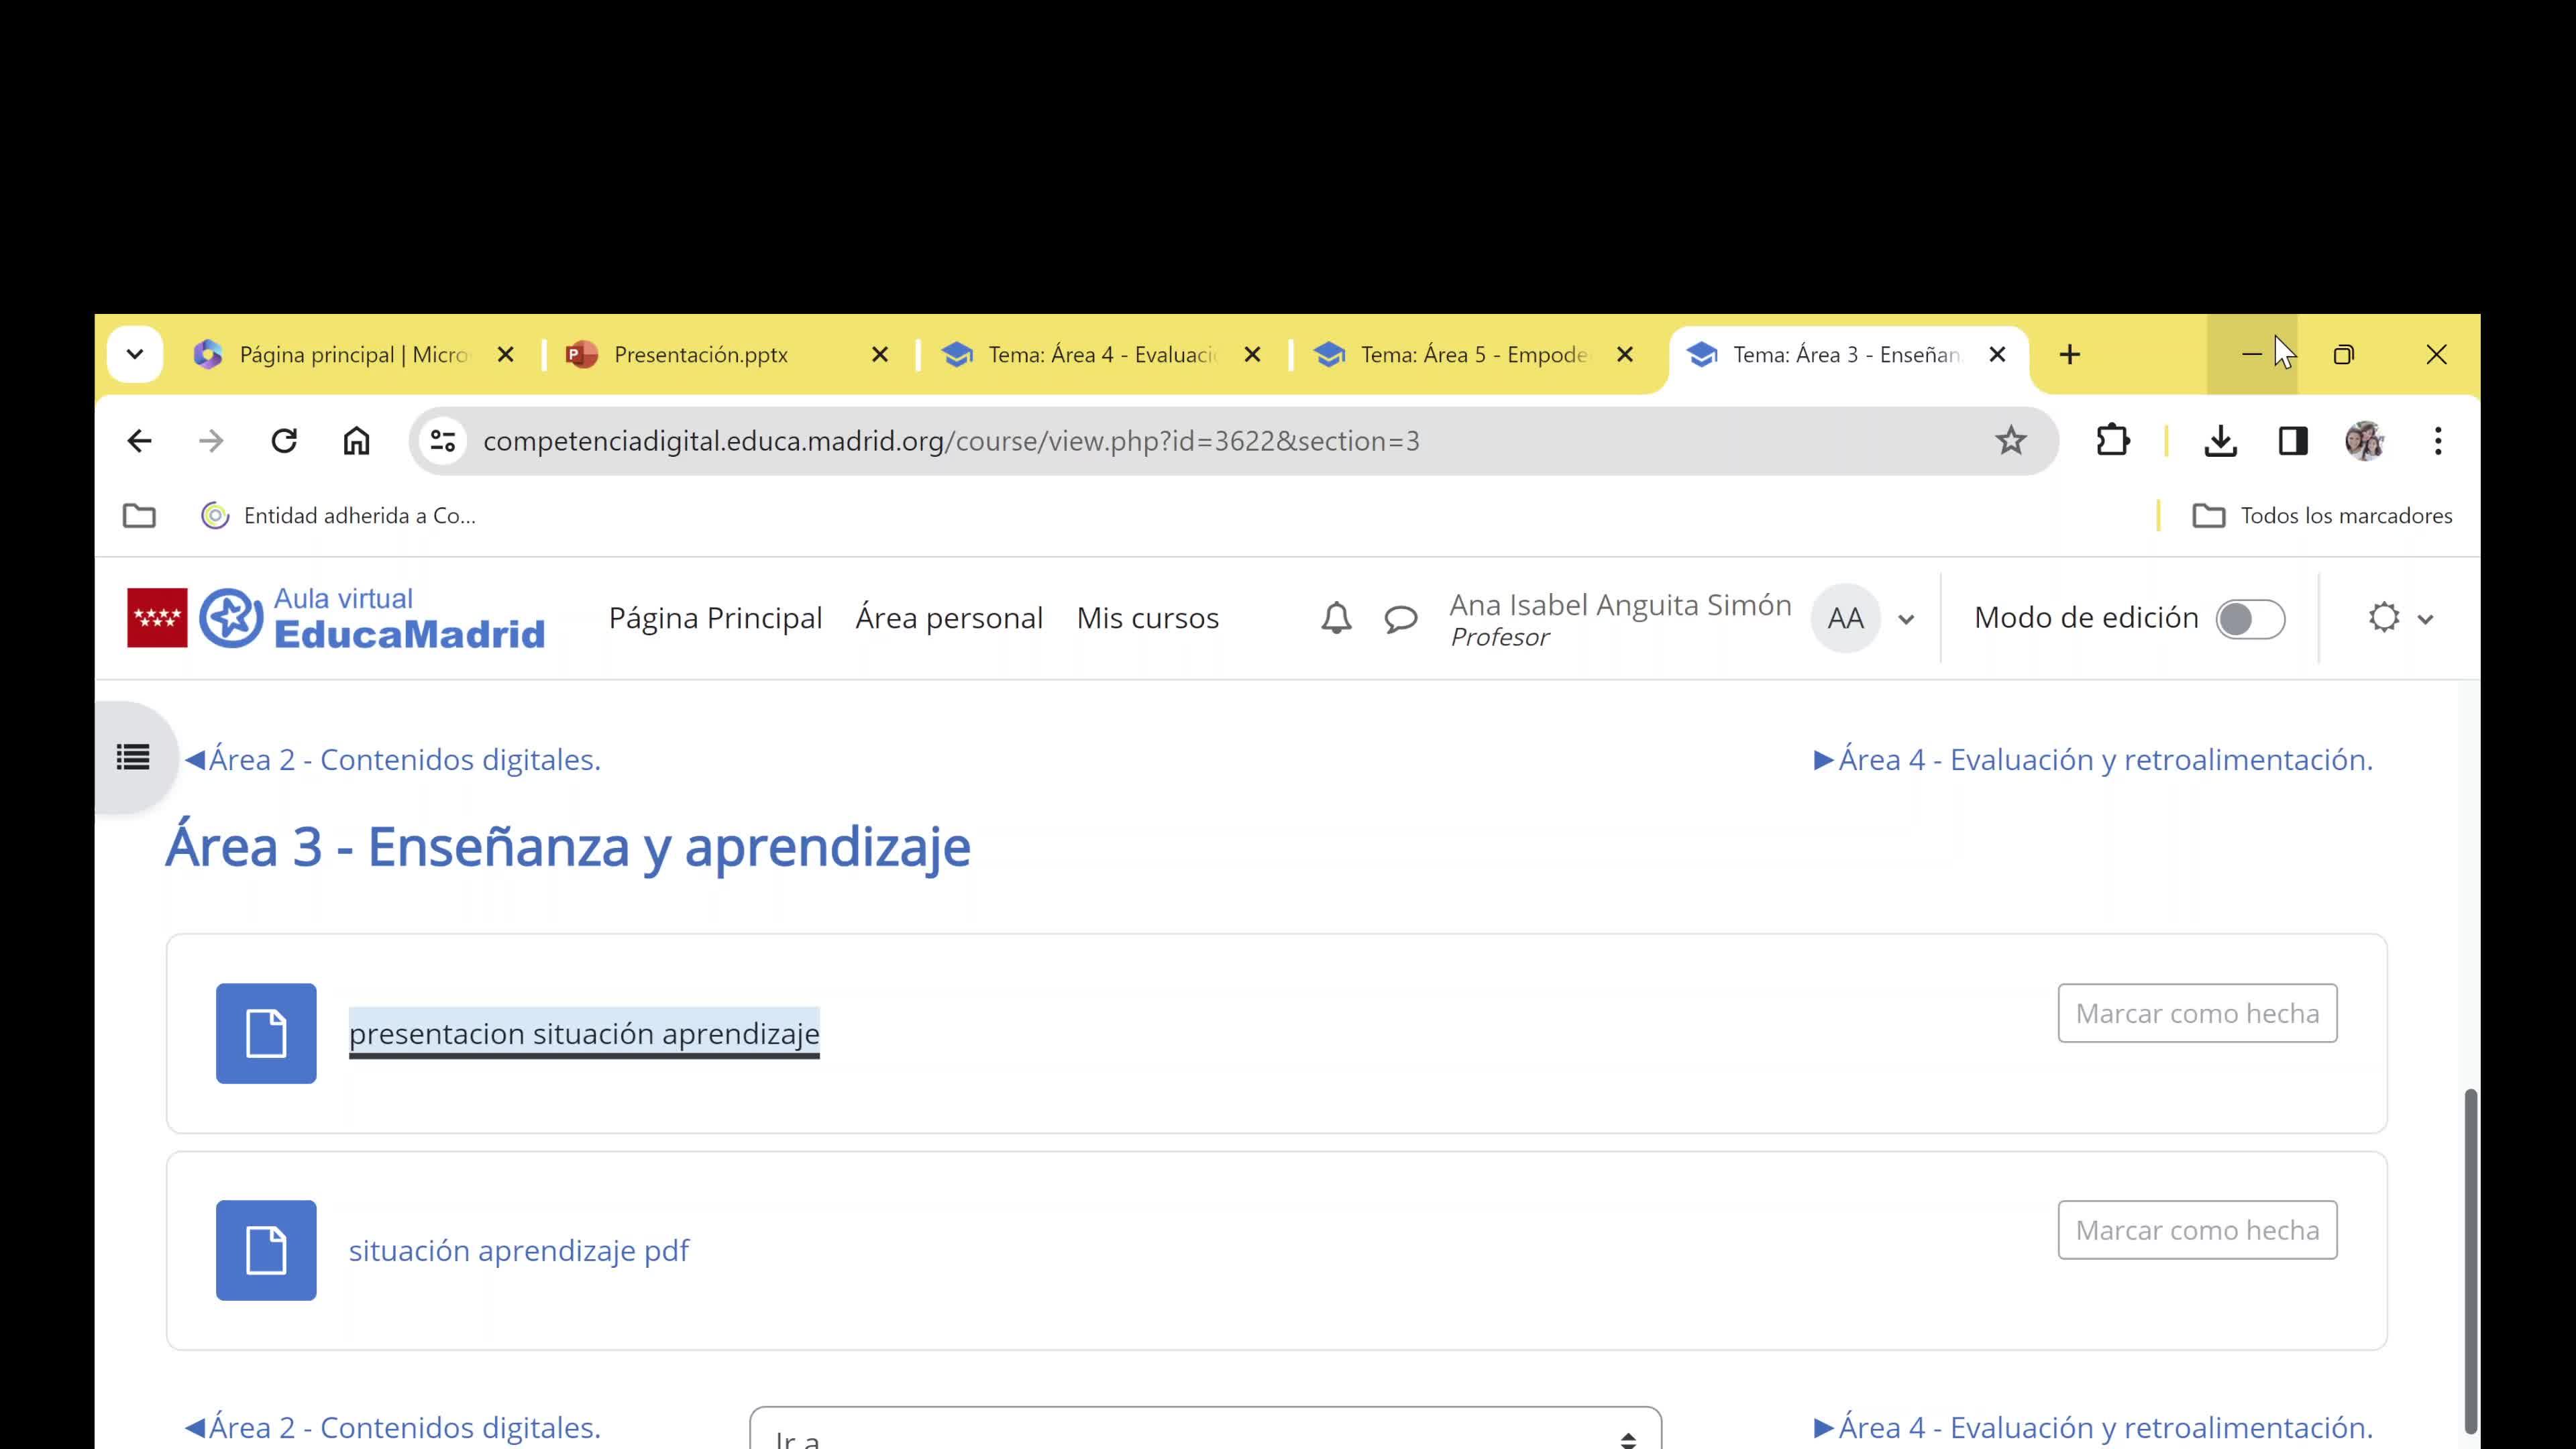Switch to the Presentación.pptx tab

click(700, 355)
